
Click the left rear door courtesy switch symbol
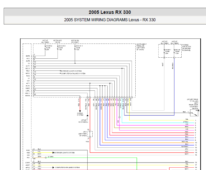point(194,113)
